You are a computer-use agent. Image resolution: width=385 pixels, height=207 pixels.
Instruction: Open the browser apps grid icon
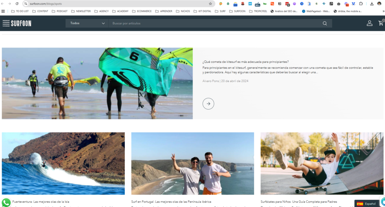pyautogui.click(x=3, y=11)
